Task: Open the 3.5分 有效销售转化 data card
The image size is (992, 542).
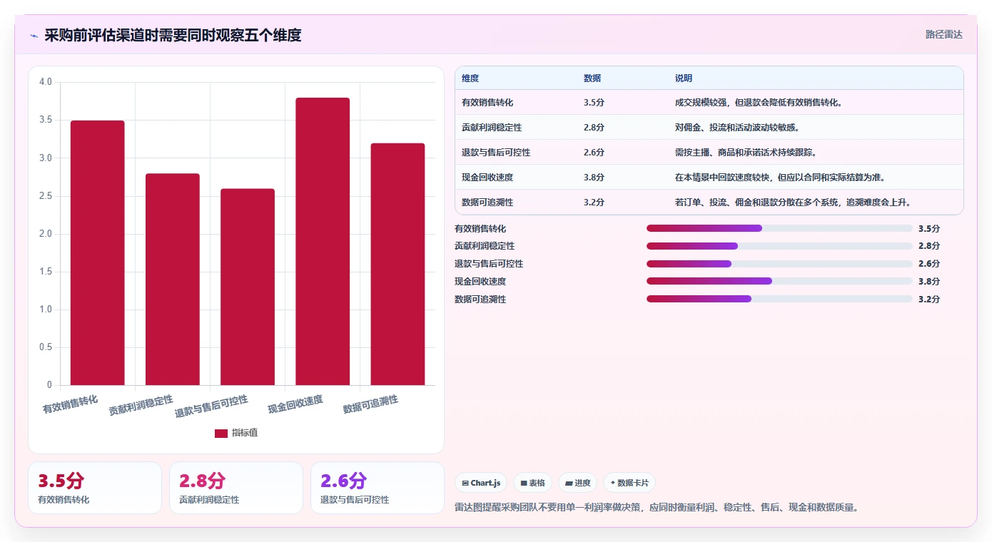Action: [95, 488]
